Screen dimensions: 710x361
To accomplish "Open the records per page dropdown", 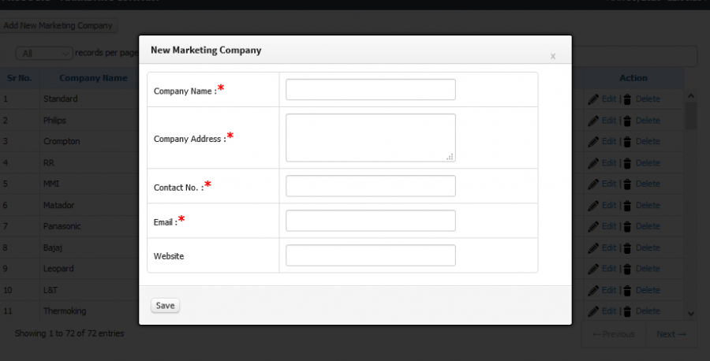I will 44,54.
